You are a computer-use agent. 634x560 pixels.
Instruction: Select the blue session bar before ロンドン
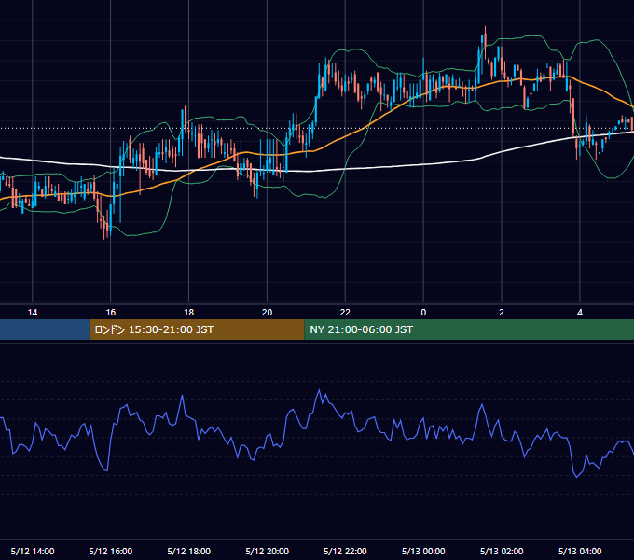click(45, 329)
